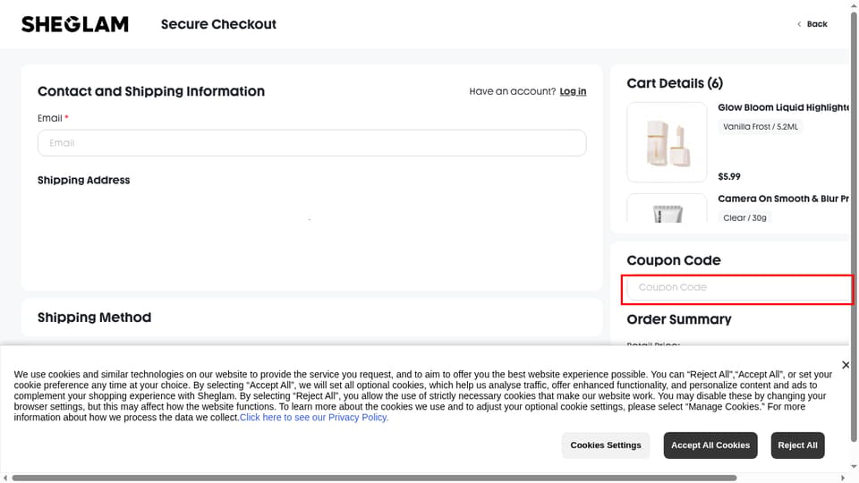Viewport: 859px width, 483px height.
Task: Click the Secure Checkout title
Action: point(218,24)
